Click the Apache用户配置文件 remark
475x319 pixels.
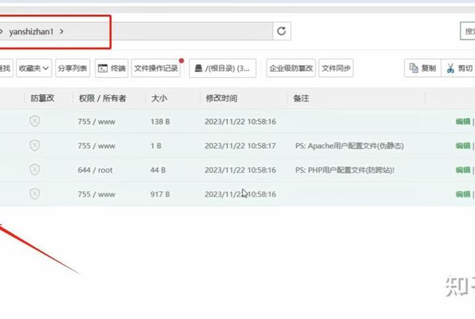coord(349,146)
